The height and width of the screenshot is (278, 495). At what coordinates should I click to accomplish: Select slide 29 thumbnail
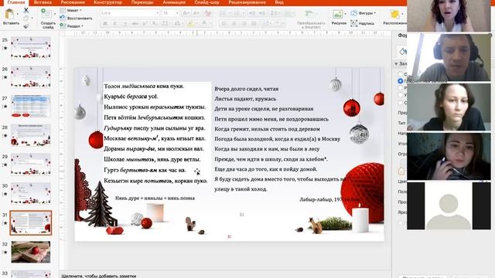pyautogui.click(x=31, y=164)
